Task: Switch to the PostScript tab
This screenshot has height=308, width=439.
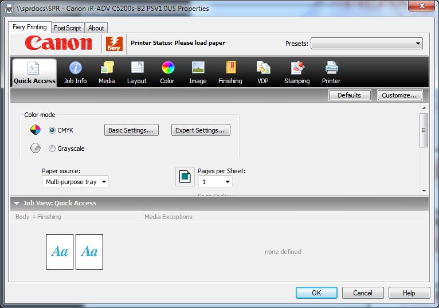Action: click(68, 28)
